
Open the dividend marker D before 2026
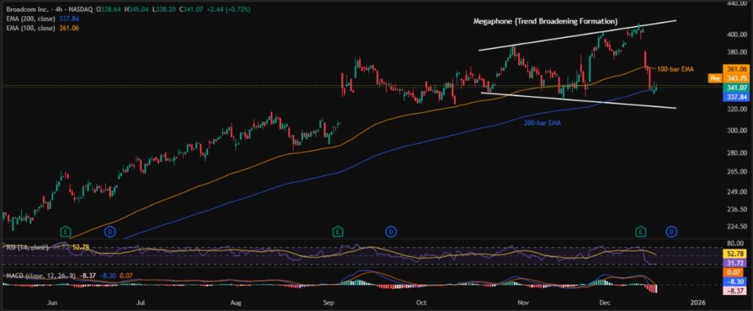point(671,232)
